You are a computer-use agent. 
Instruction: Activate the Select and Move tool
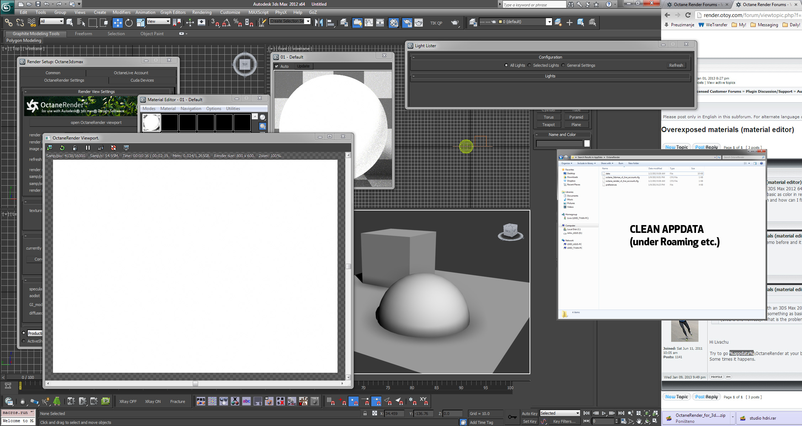(117, 23)
